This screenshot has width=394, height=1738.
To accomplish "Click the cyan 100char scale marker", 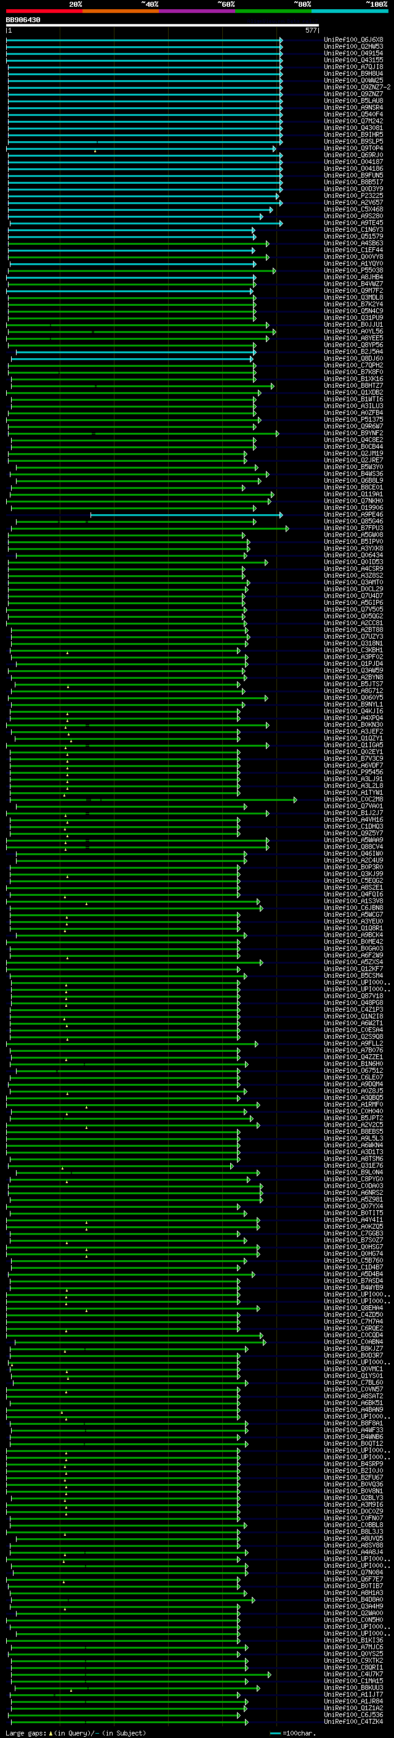I will pos(275,1733).
